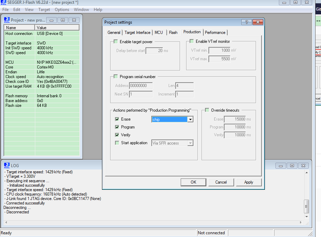Select the Flash size 64 KB row
The image size is (321, 237).
tap(42, 105)
